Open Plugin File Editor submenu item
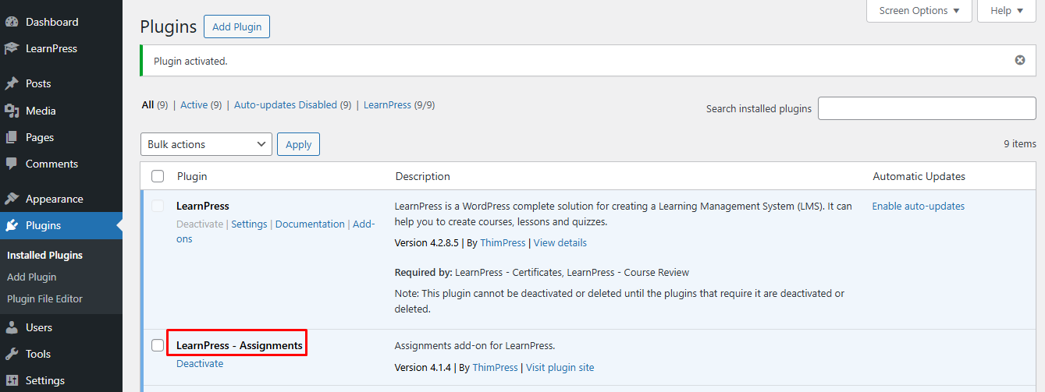The height and width of the screenshot is (392, 1045). pos(44,298)
